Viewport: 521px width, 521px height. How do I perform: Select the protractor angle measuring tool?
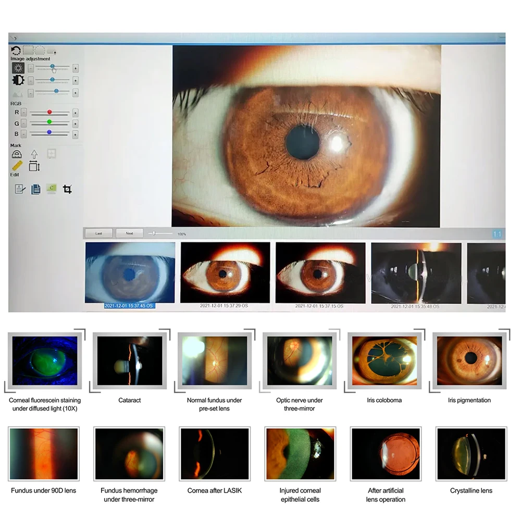[17, 154]
